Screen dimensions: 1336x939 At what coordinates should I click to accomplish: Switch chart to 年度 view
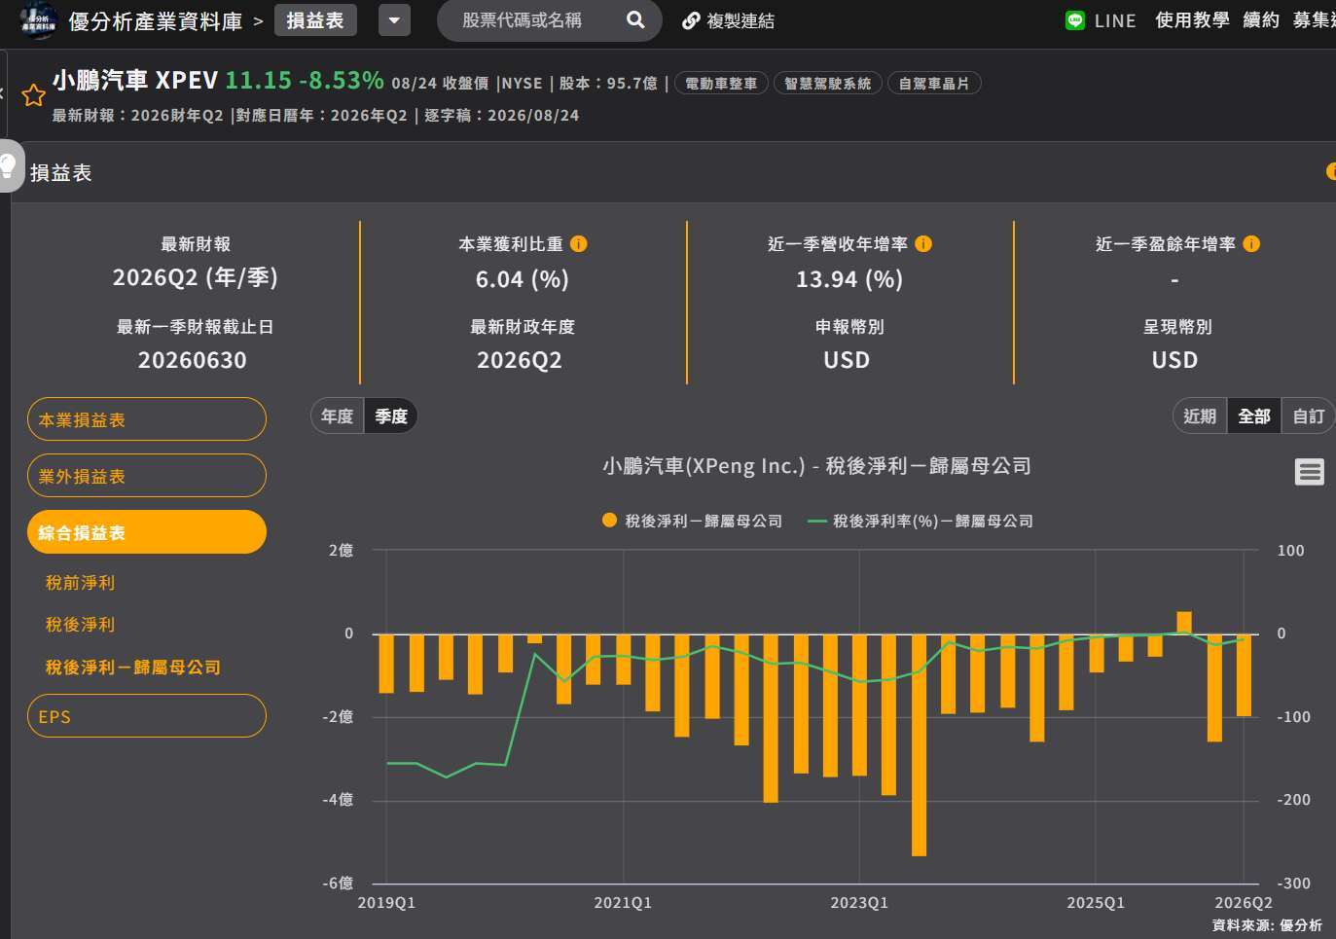338,416
